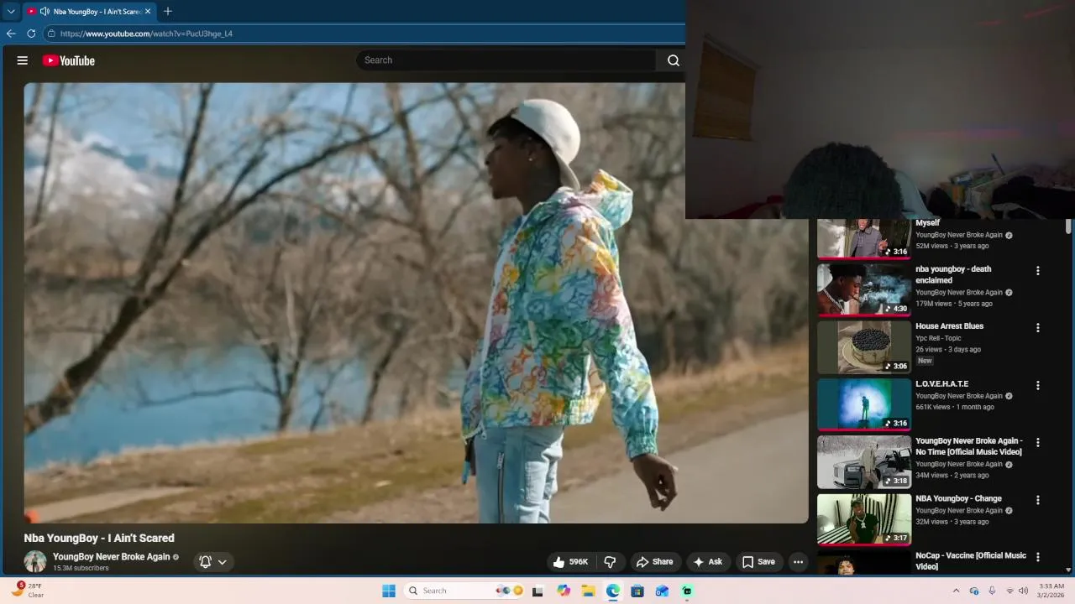Click 'House Arrest Blues' title link
1075x604 pixels.
click(949, 326)
